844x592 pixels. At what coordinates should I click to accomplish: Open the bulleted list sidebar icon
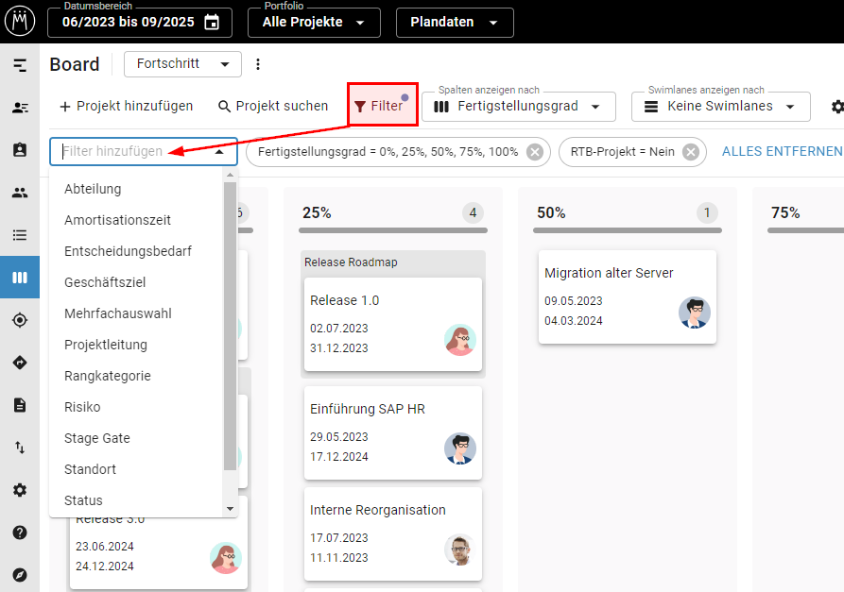pos(20,235)
